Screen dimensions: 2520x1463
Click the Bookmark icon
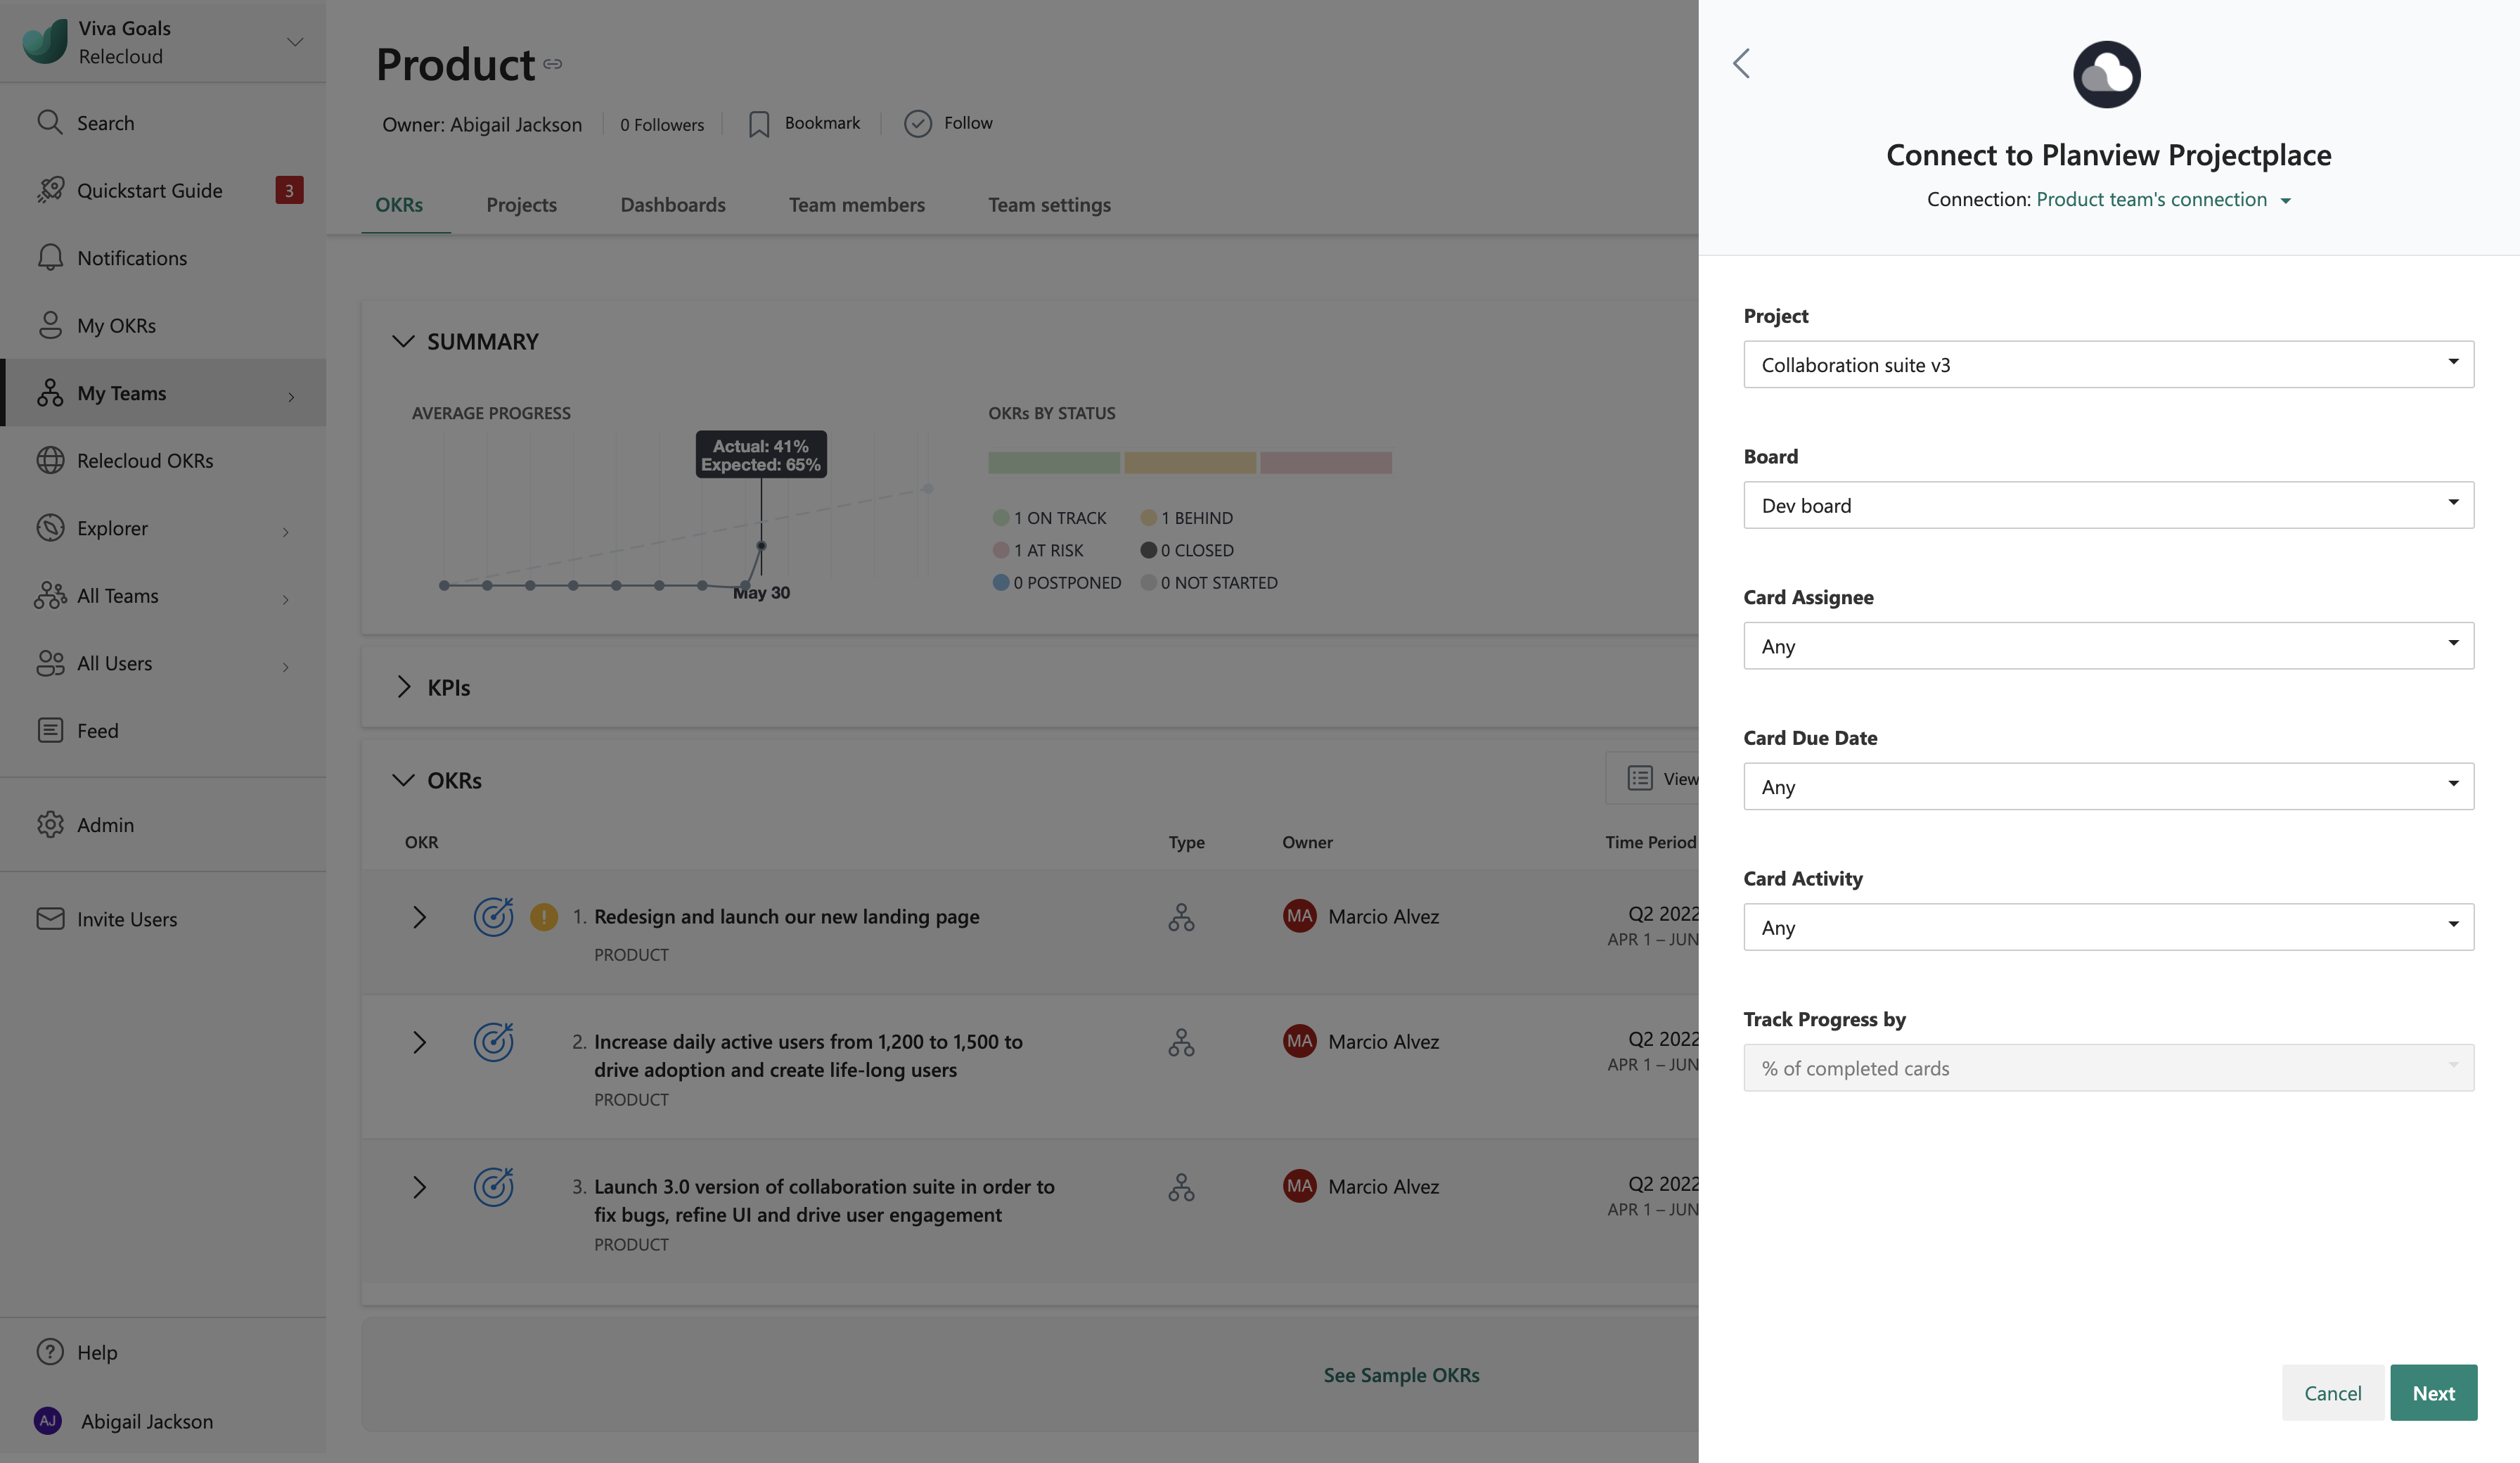[x=759, y=124]
